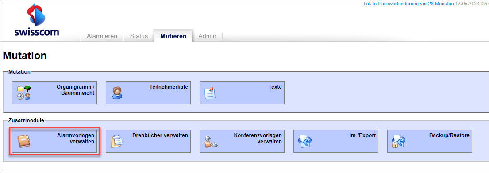The height and width of the screenshot is (173, 489).
Task: Click the Teilnehmerliste person icon
Action: pyautogui.click(x=117, y=93)
